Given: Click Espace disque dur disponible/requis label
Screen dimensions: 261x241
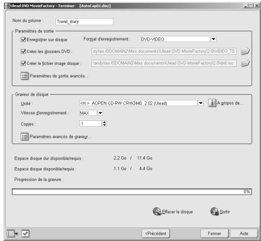Looking at the screenshot, I should tap(49, 158).
